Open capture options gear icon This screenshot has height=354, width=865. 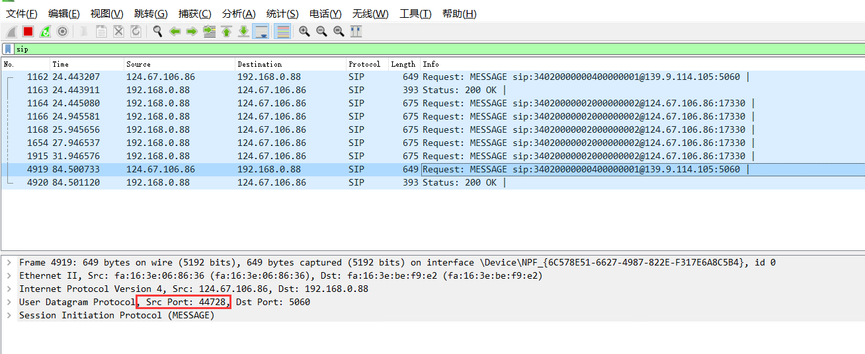pos(62,31)
